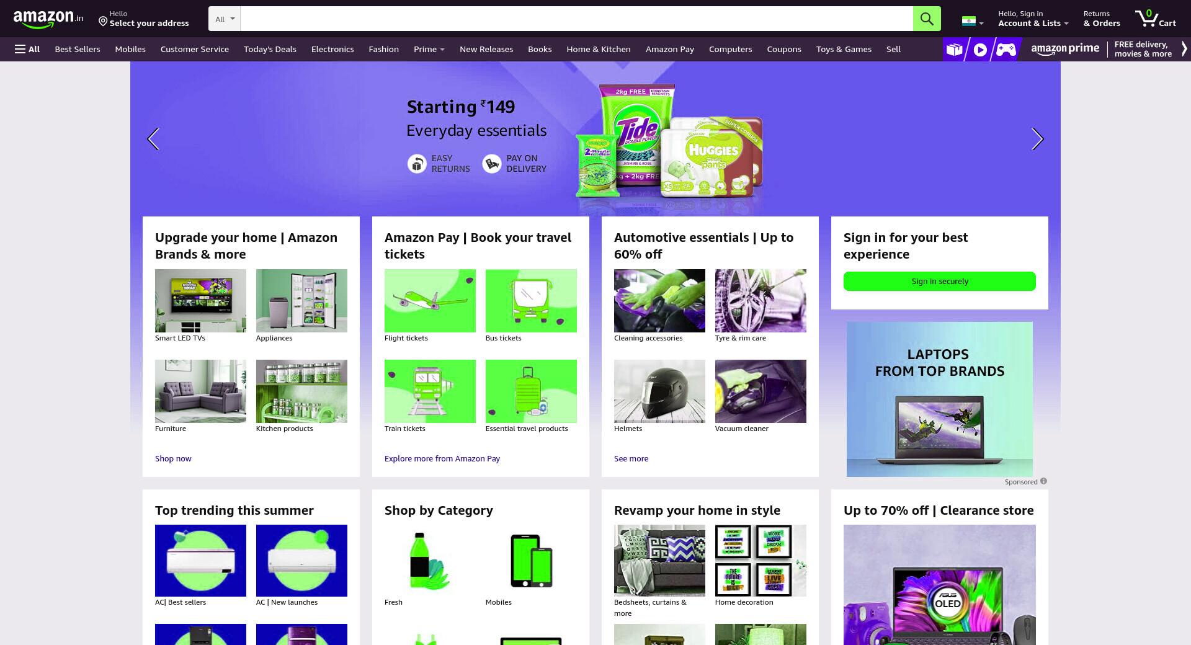Click the Amazon.in logo

point(48,19)
